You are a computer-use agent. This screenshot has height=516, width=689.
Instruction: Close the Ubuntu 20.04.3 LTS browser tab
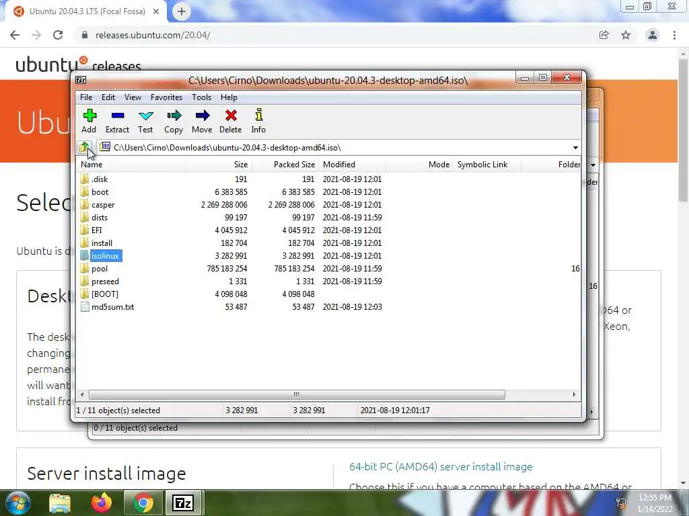156,11
